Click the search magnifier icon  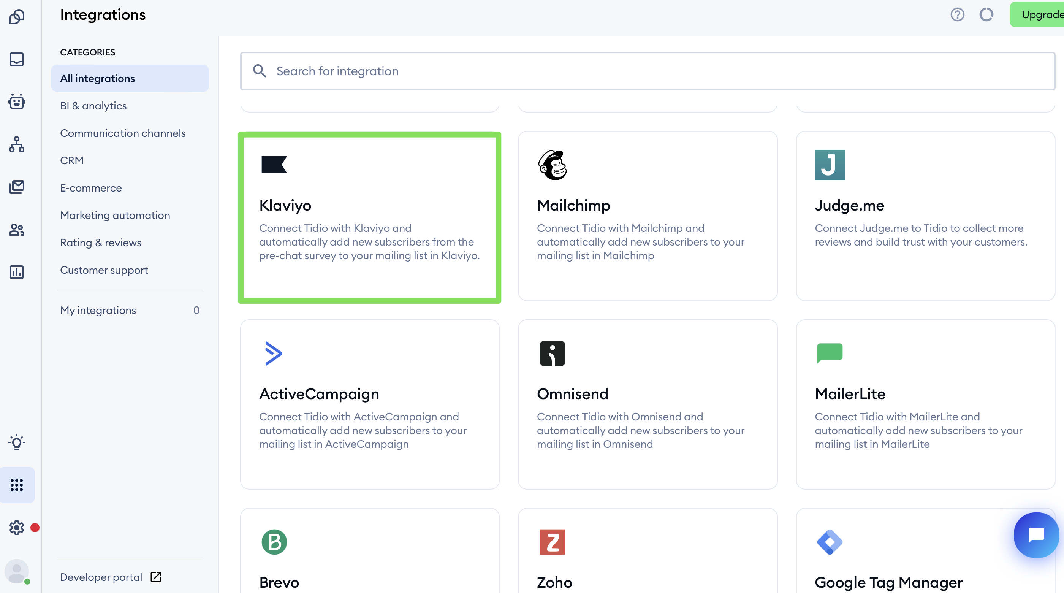pos(260,71)
